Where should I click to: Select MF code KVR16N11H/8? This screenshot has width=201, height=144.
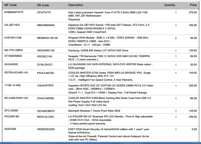coord(13,38)
